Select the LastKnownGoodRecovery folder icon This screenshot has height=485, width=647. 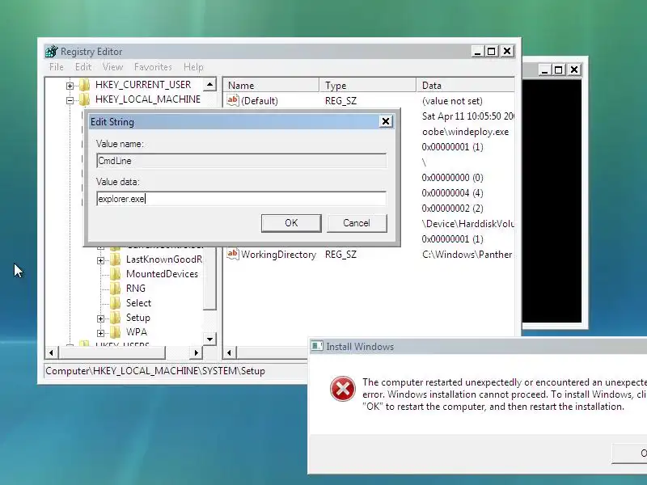point(116,259)
